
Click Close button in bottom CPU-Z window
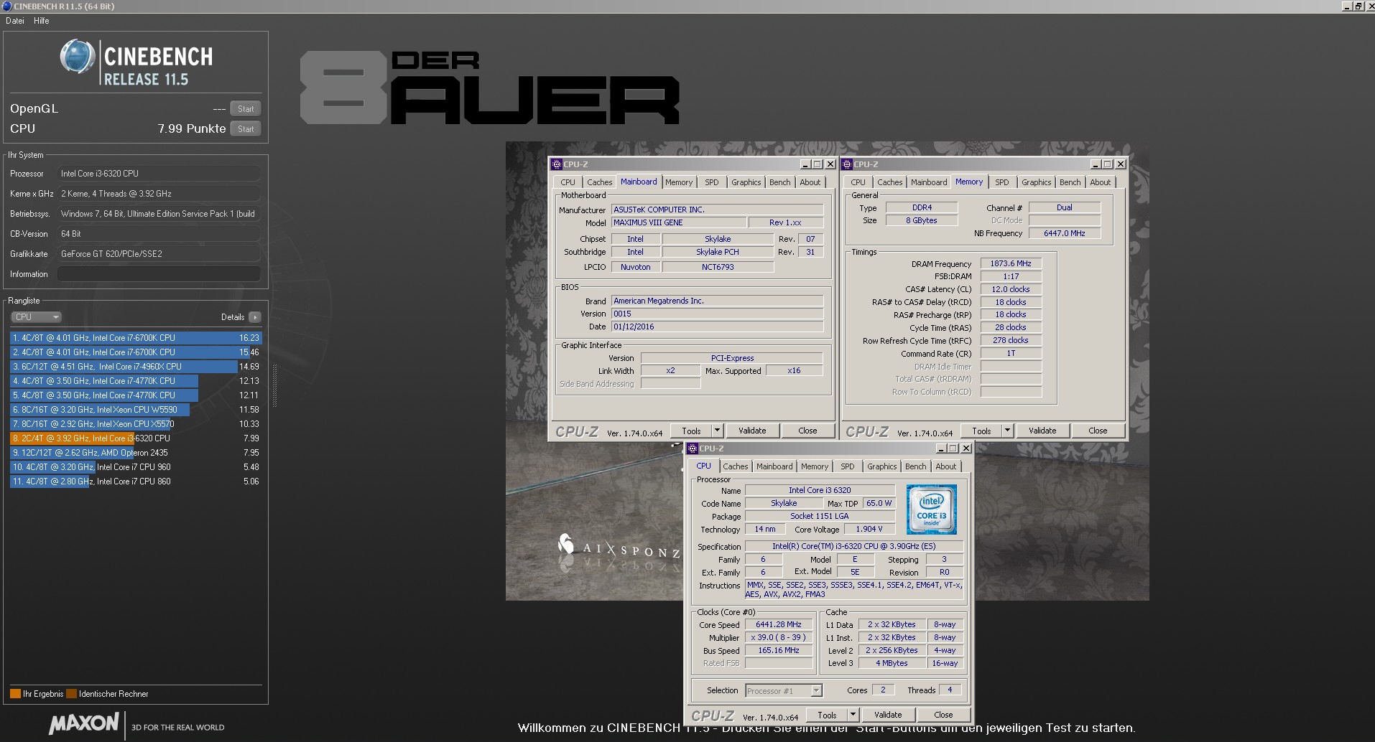tap(943, 715)
